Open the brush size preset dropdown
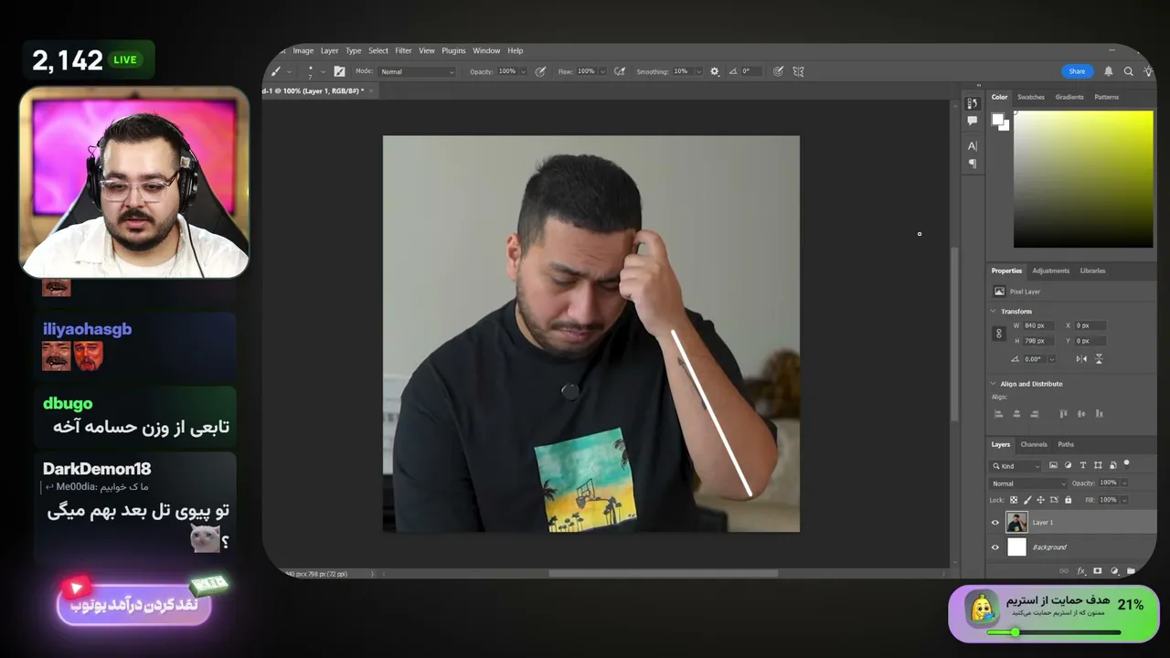 click(323, 71)
